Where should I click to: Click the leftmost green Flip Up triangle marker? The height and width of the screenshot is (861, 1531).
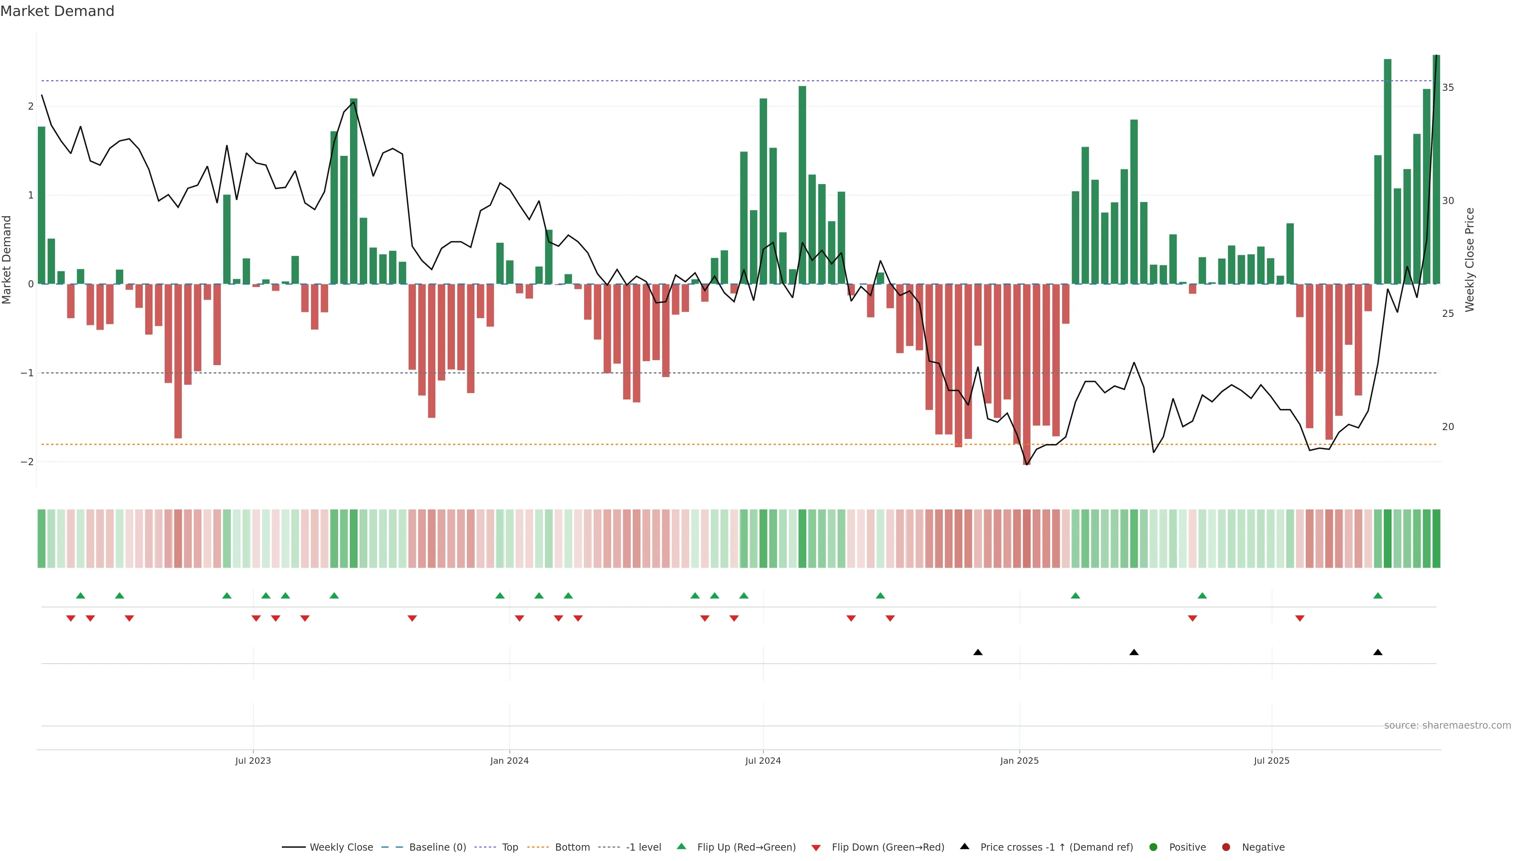click(x=81, y=596)
